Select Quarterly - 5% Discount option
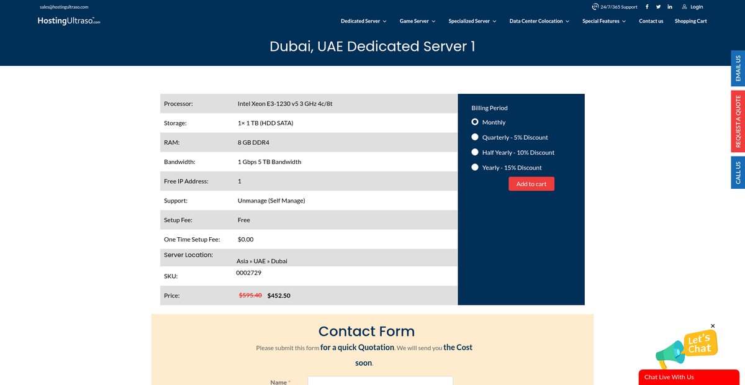Viewport: 745px width, 385px height. 475,137
